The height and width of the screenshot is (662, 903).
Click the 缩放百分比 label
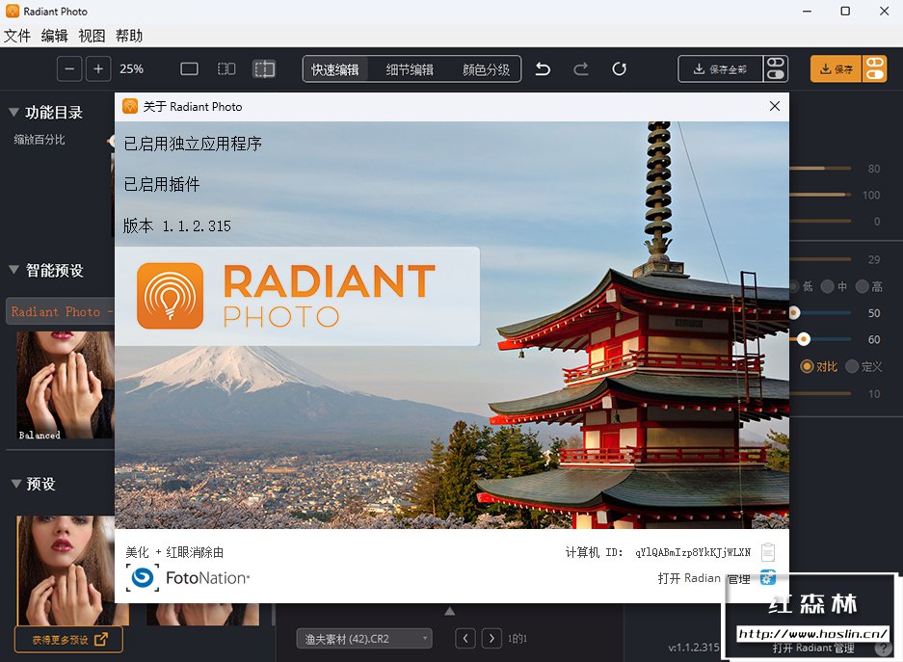click(x=40, y=140)
